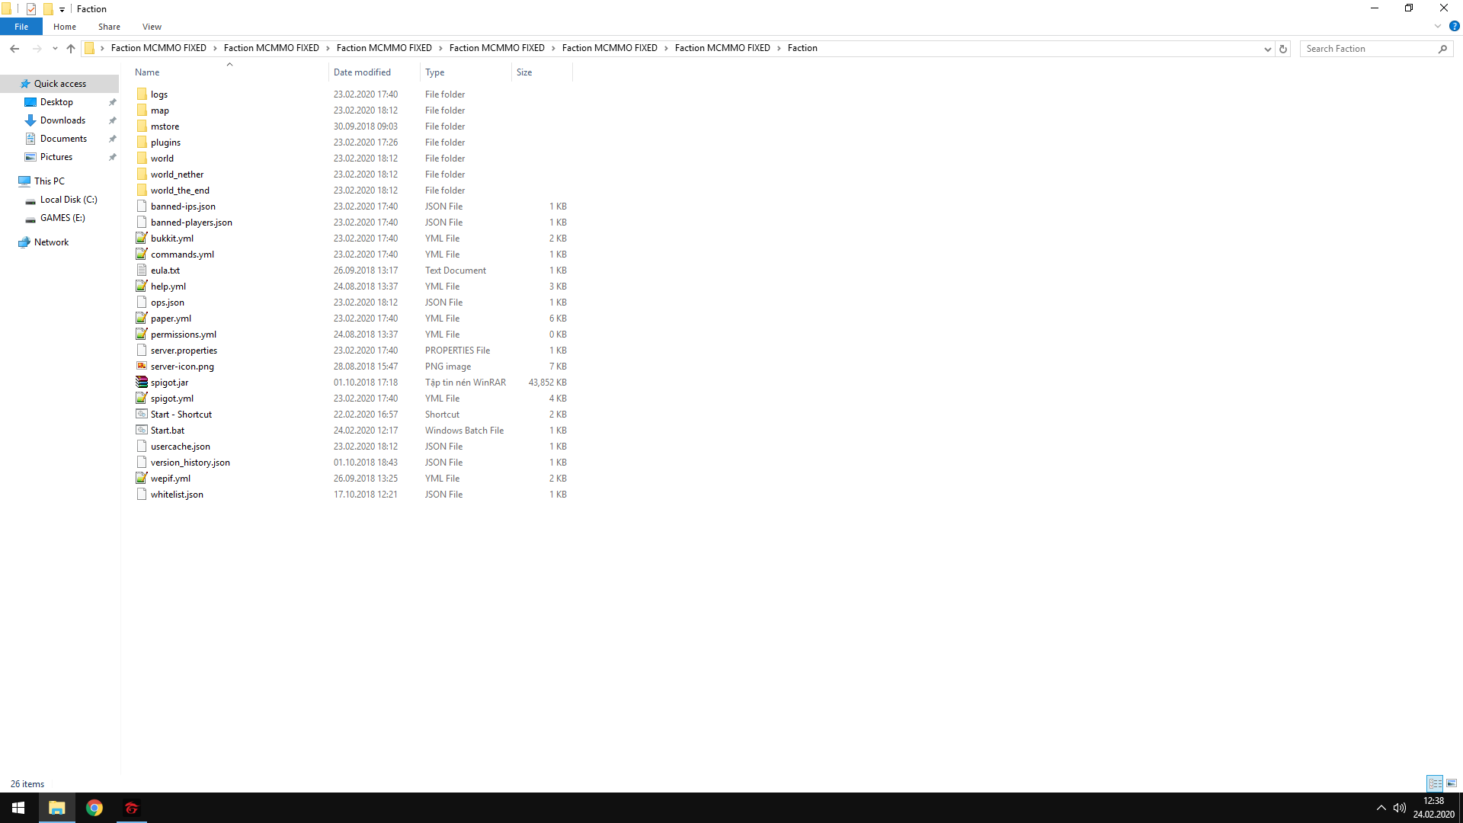The image size is (1463, 823).
Task: Open recent locations dropdown arrow
Action: [x=55, y=49]
